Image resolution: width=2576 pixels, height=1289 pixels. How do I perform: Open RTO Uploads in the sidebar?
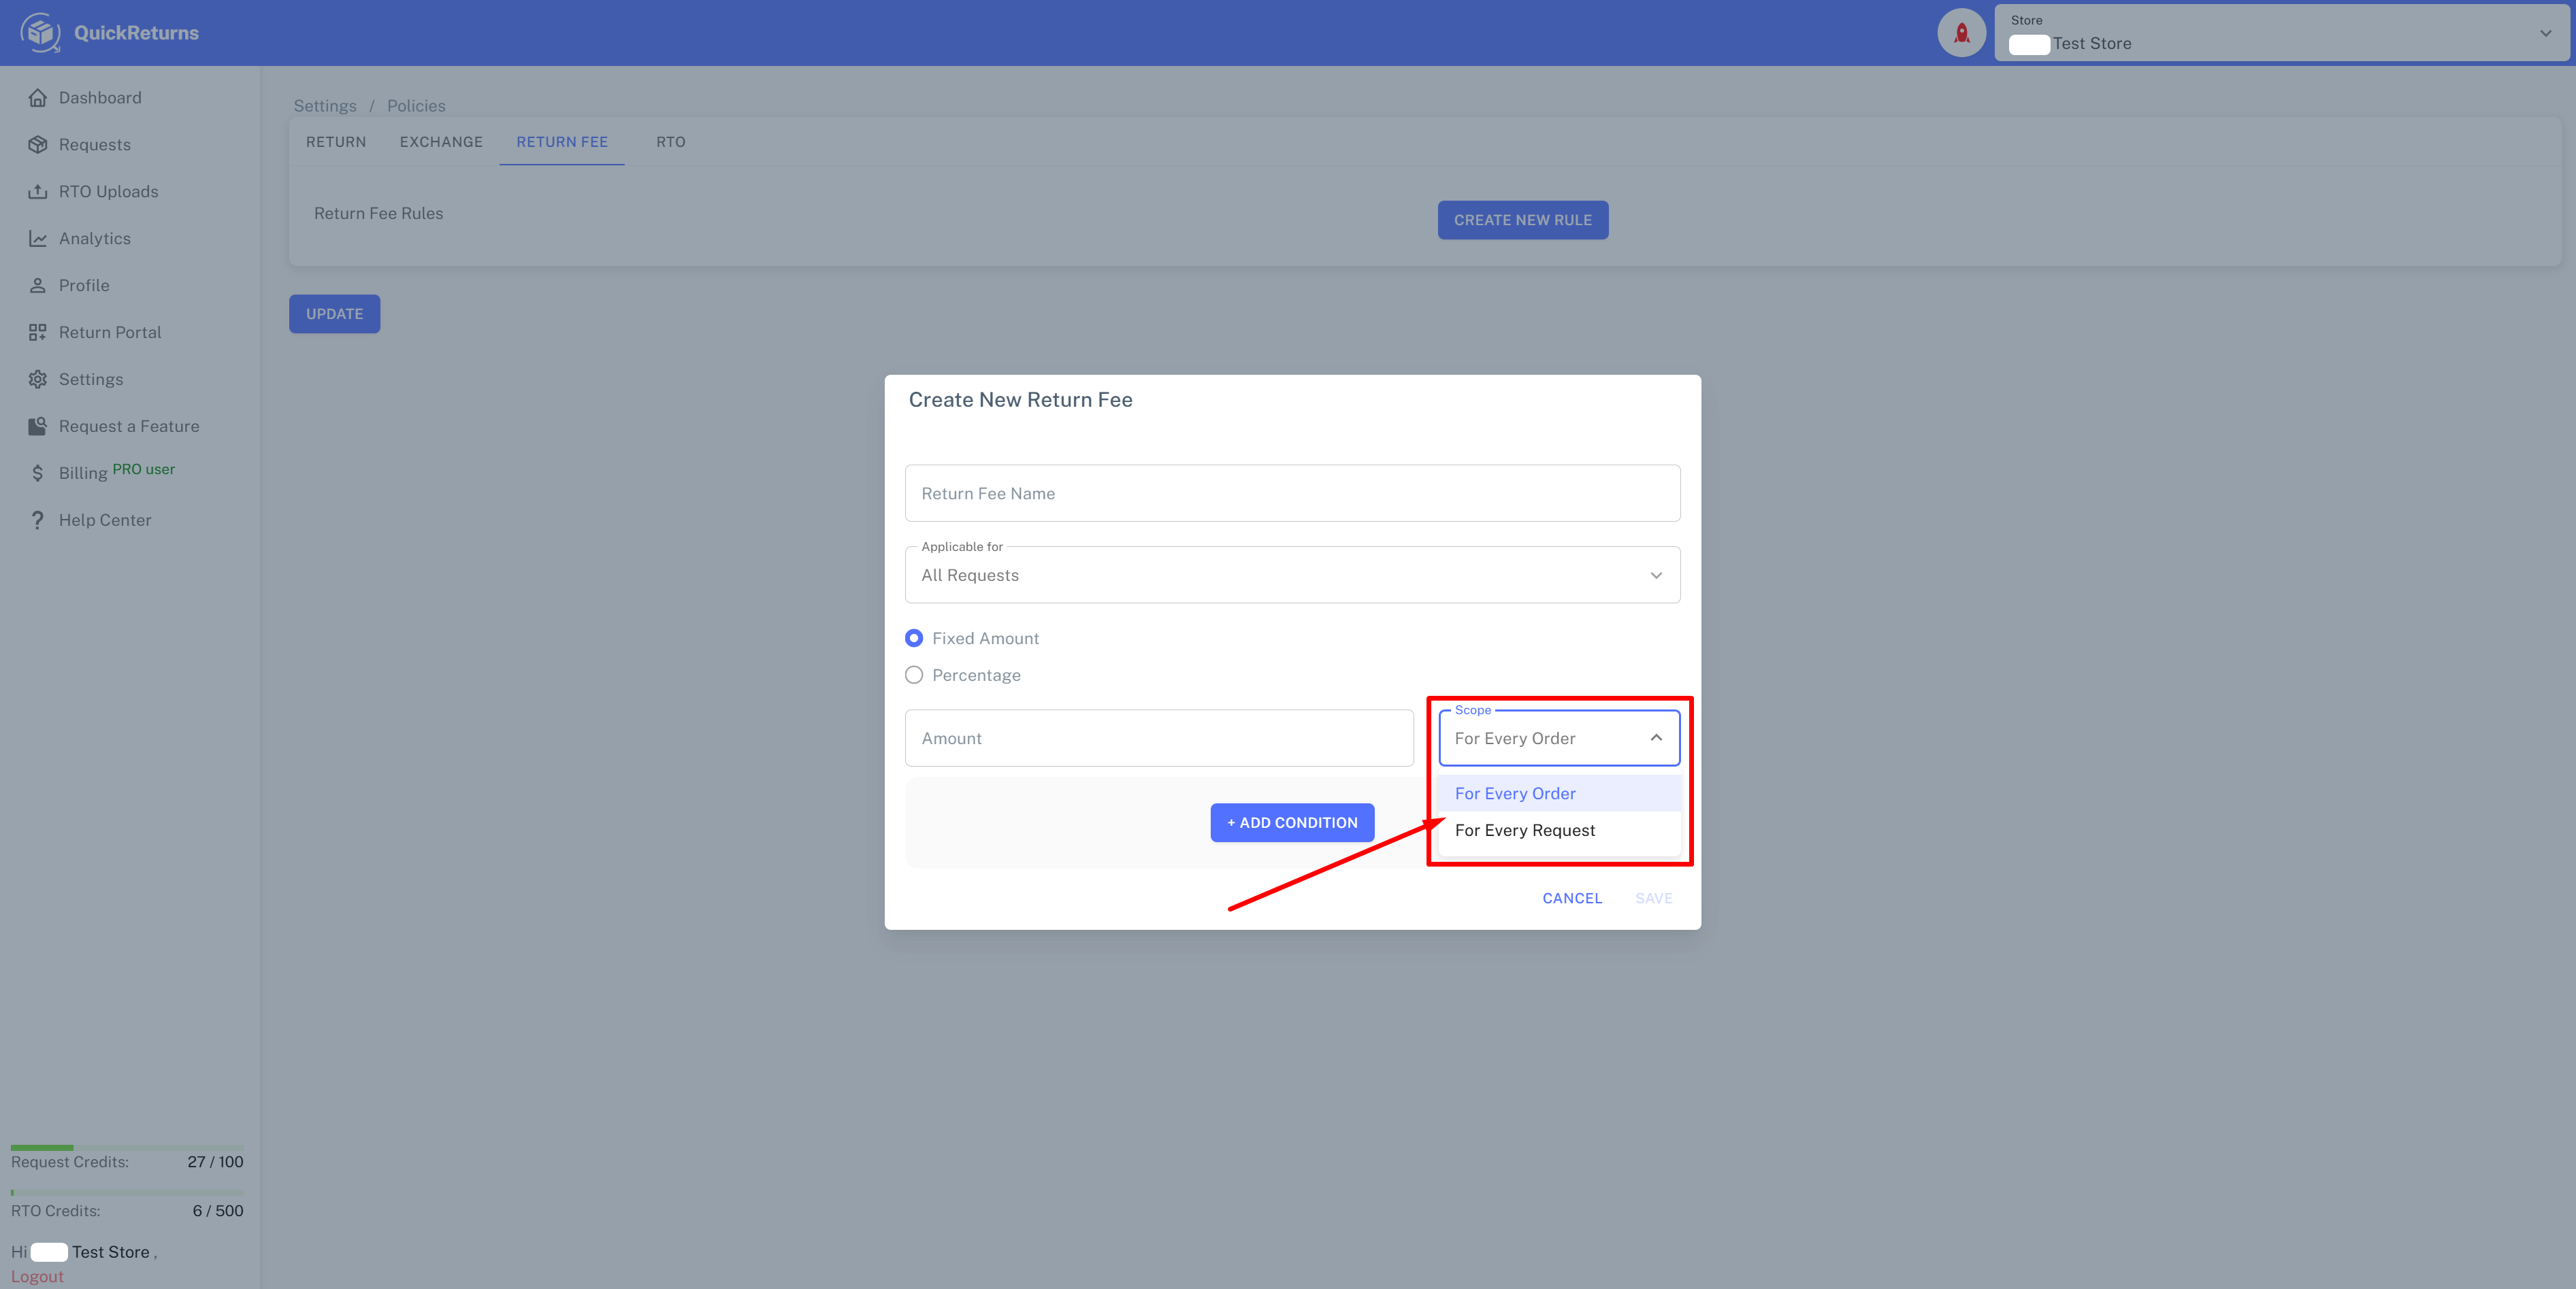click(x=108, y=192)
